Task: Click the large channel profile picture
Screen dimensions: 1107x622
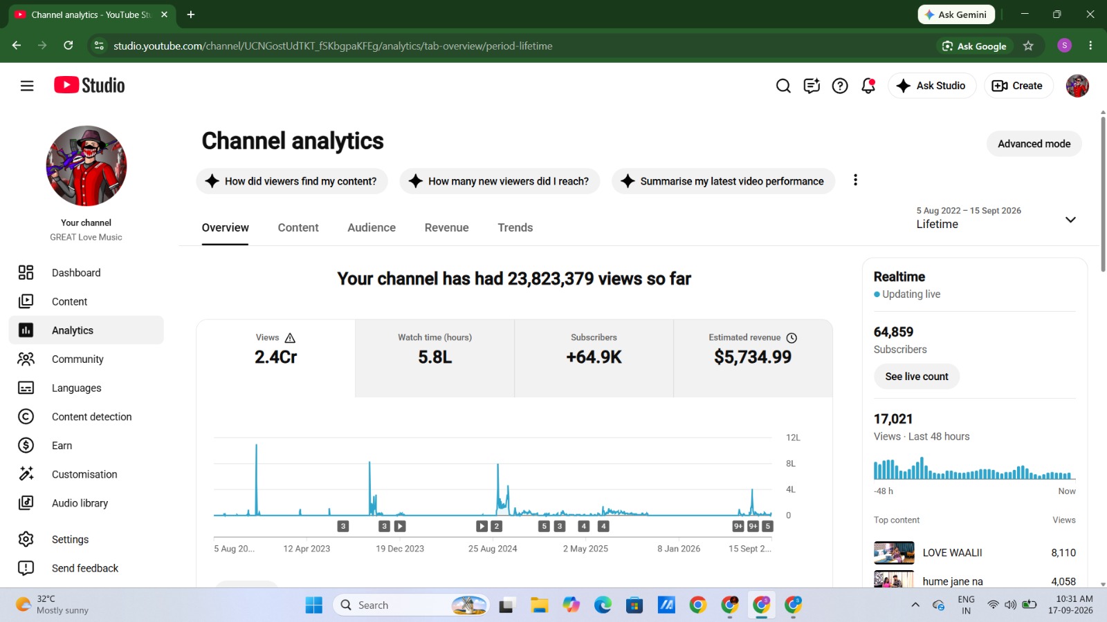Action: (x=86, y=166)
